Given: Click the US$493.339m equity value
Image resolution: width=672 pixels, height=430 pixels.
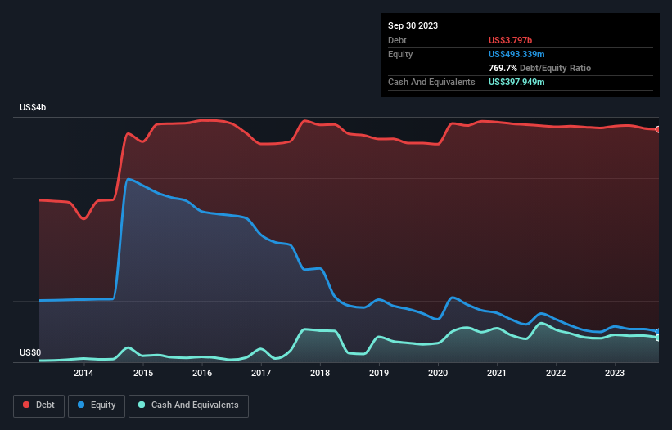Looking at the screenshot, I should [516, 54].
